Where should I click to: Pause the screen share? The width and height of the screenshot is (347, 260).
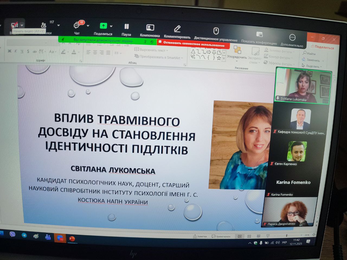pos(126,27)
